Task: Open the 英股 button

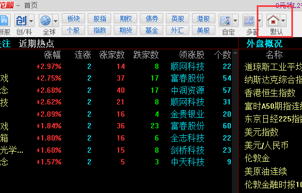Action: pos(178,19)
